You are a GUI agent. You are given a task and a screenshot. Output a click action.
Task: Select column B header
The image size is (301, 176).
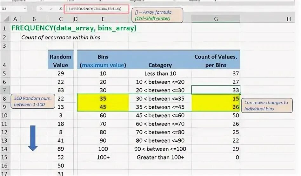coord(34,19)
